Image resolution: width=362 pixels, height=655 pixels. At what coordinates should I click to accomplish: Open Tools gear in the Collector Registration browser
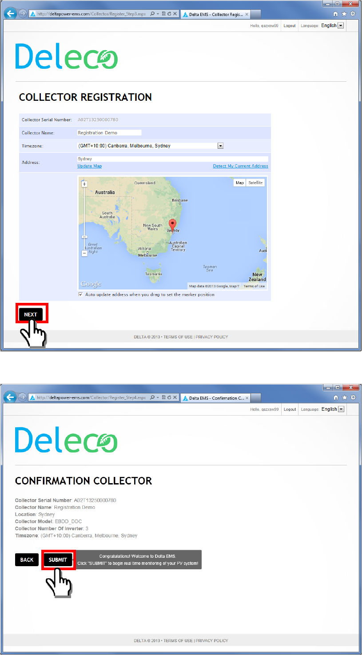[352, 13]
